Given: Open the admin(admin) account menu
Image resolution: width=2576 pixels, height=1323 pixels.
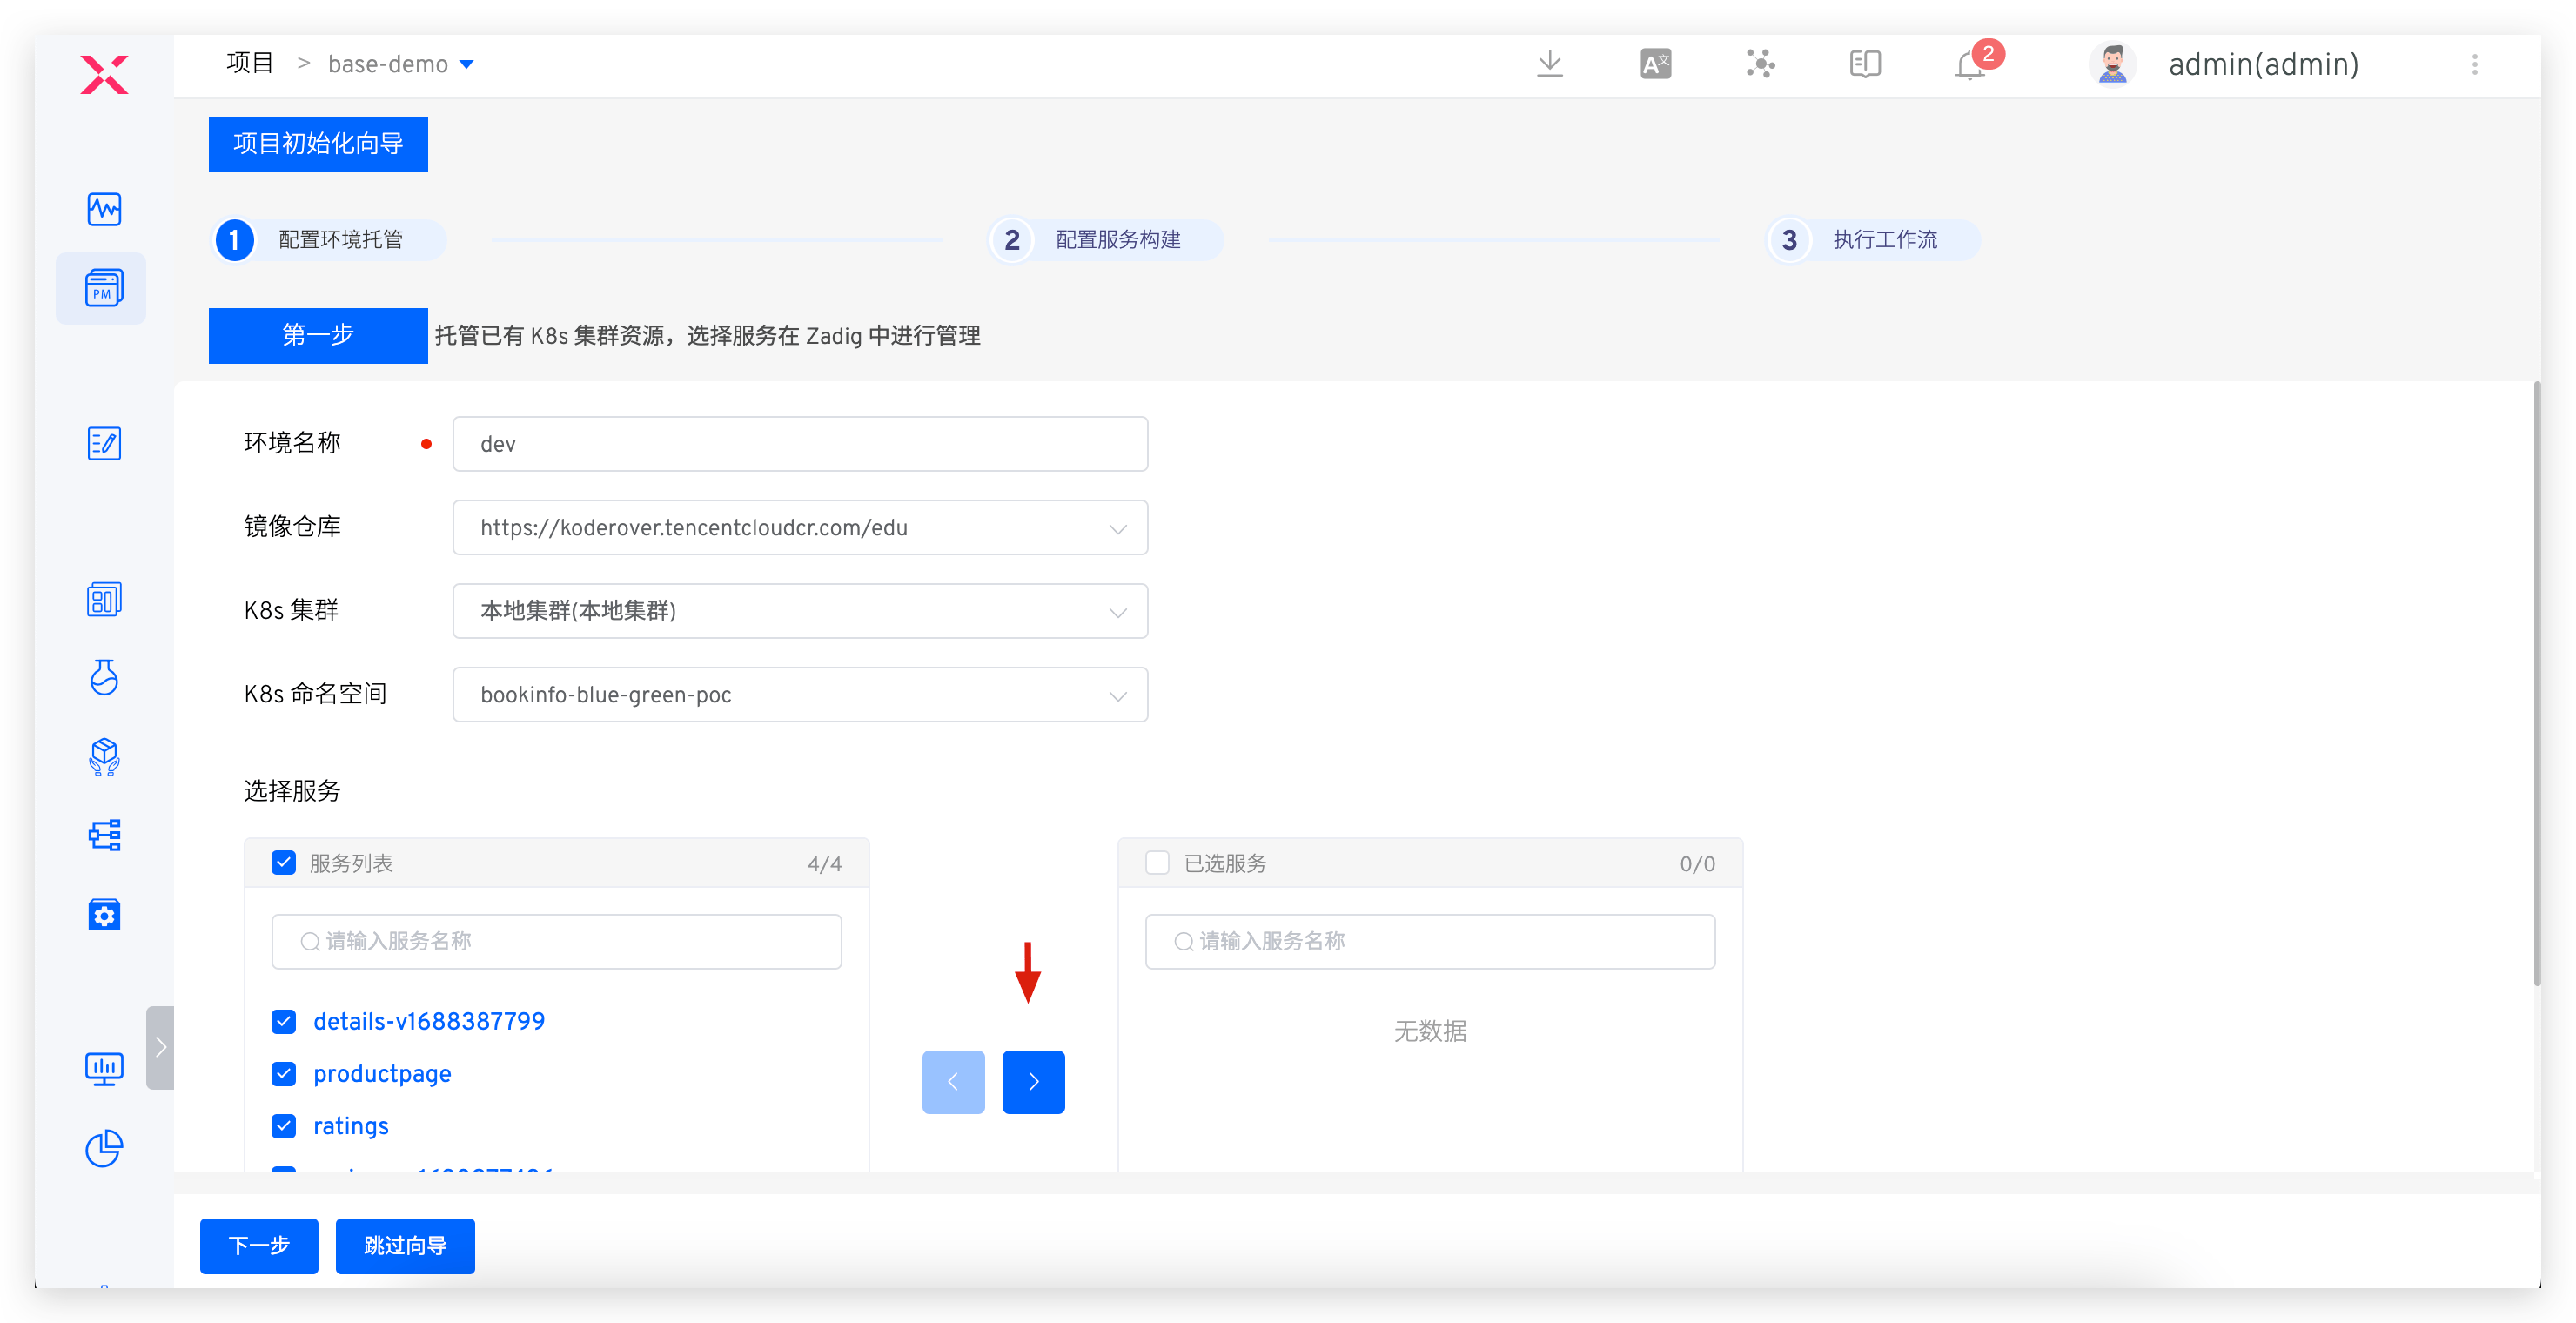Looking at the screenshot, I should [x=2262, y=64].
